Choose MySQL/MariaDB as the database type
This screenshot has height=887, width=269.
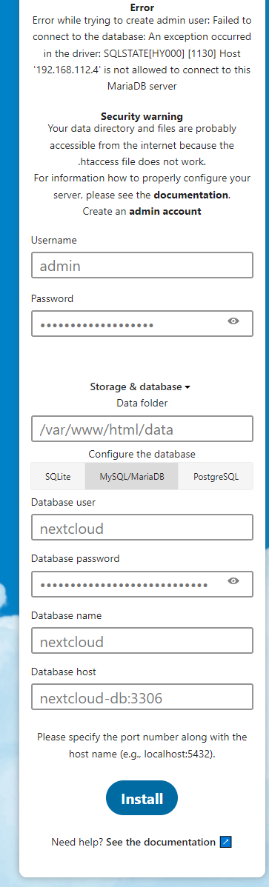coord(131,476)
